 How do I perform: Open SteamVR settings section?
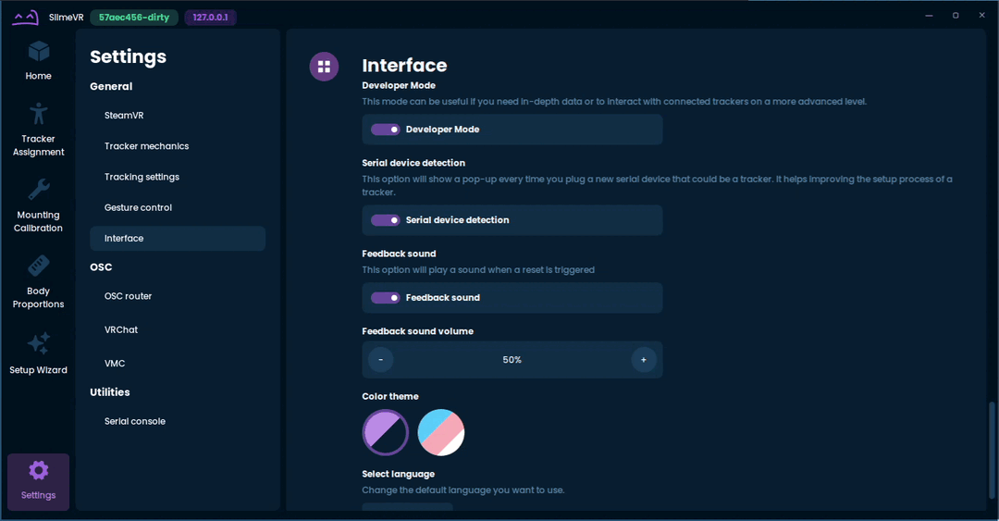178,116
